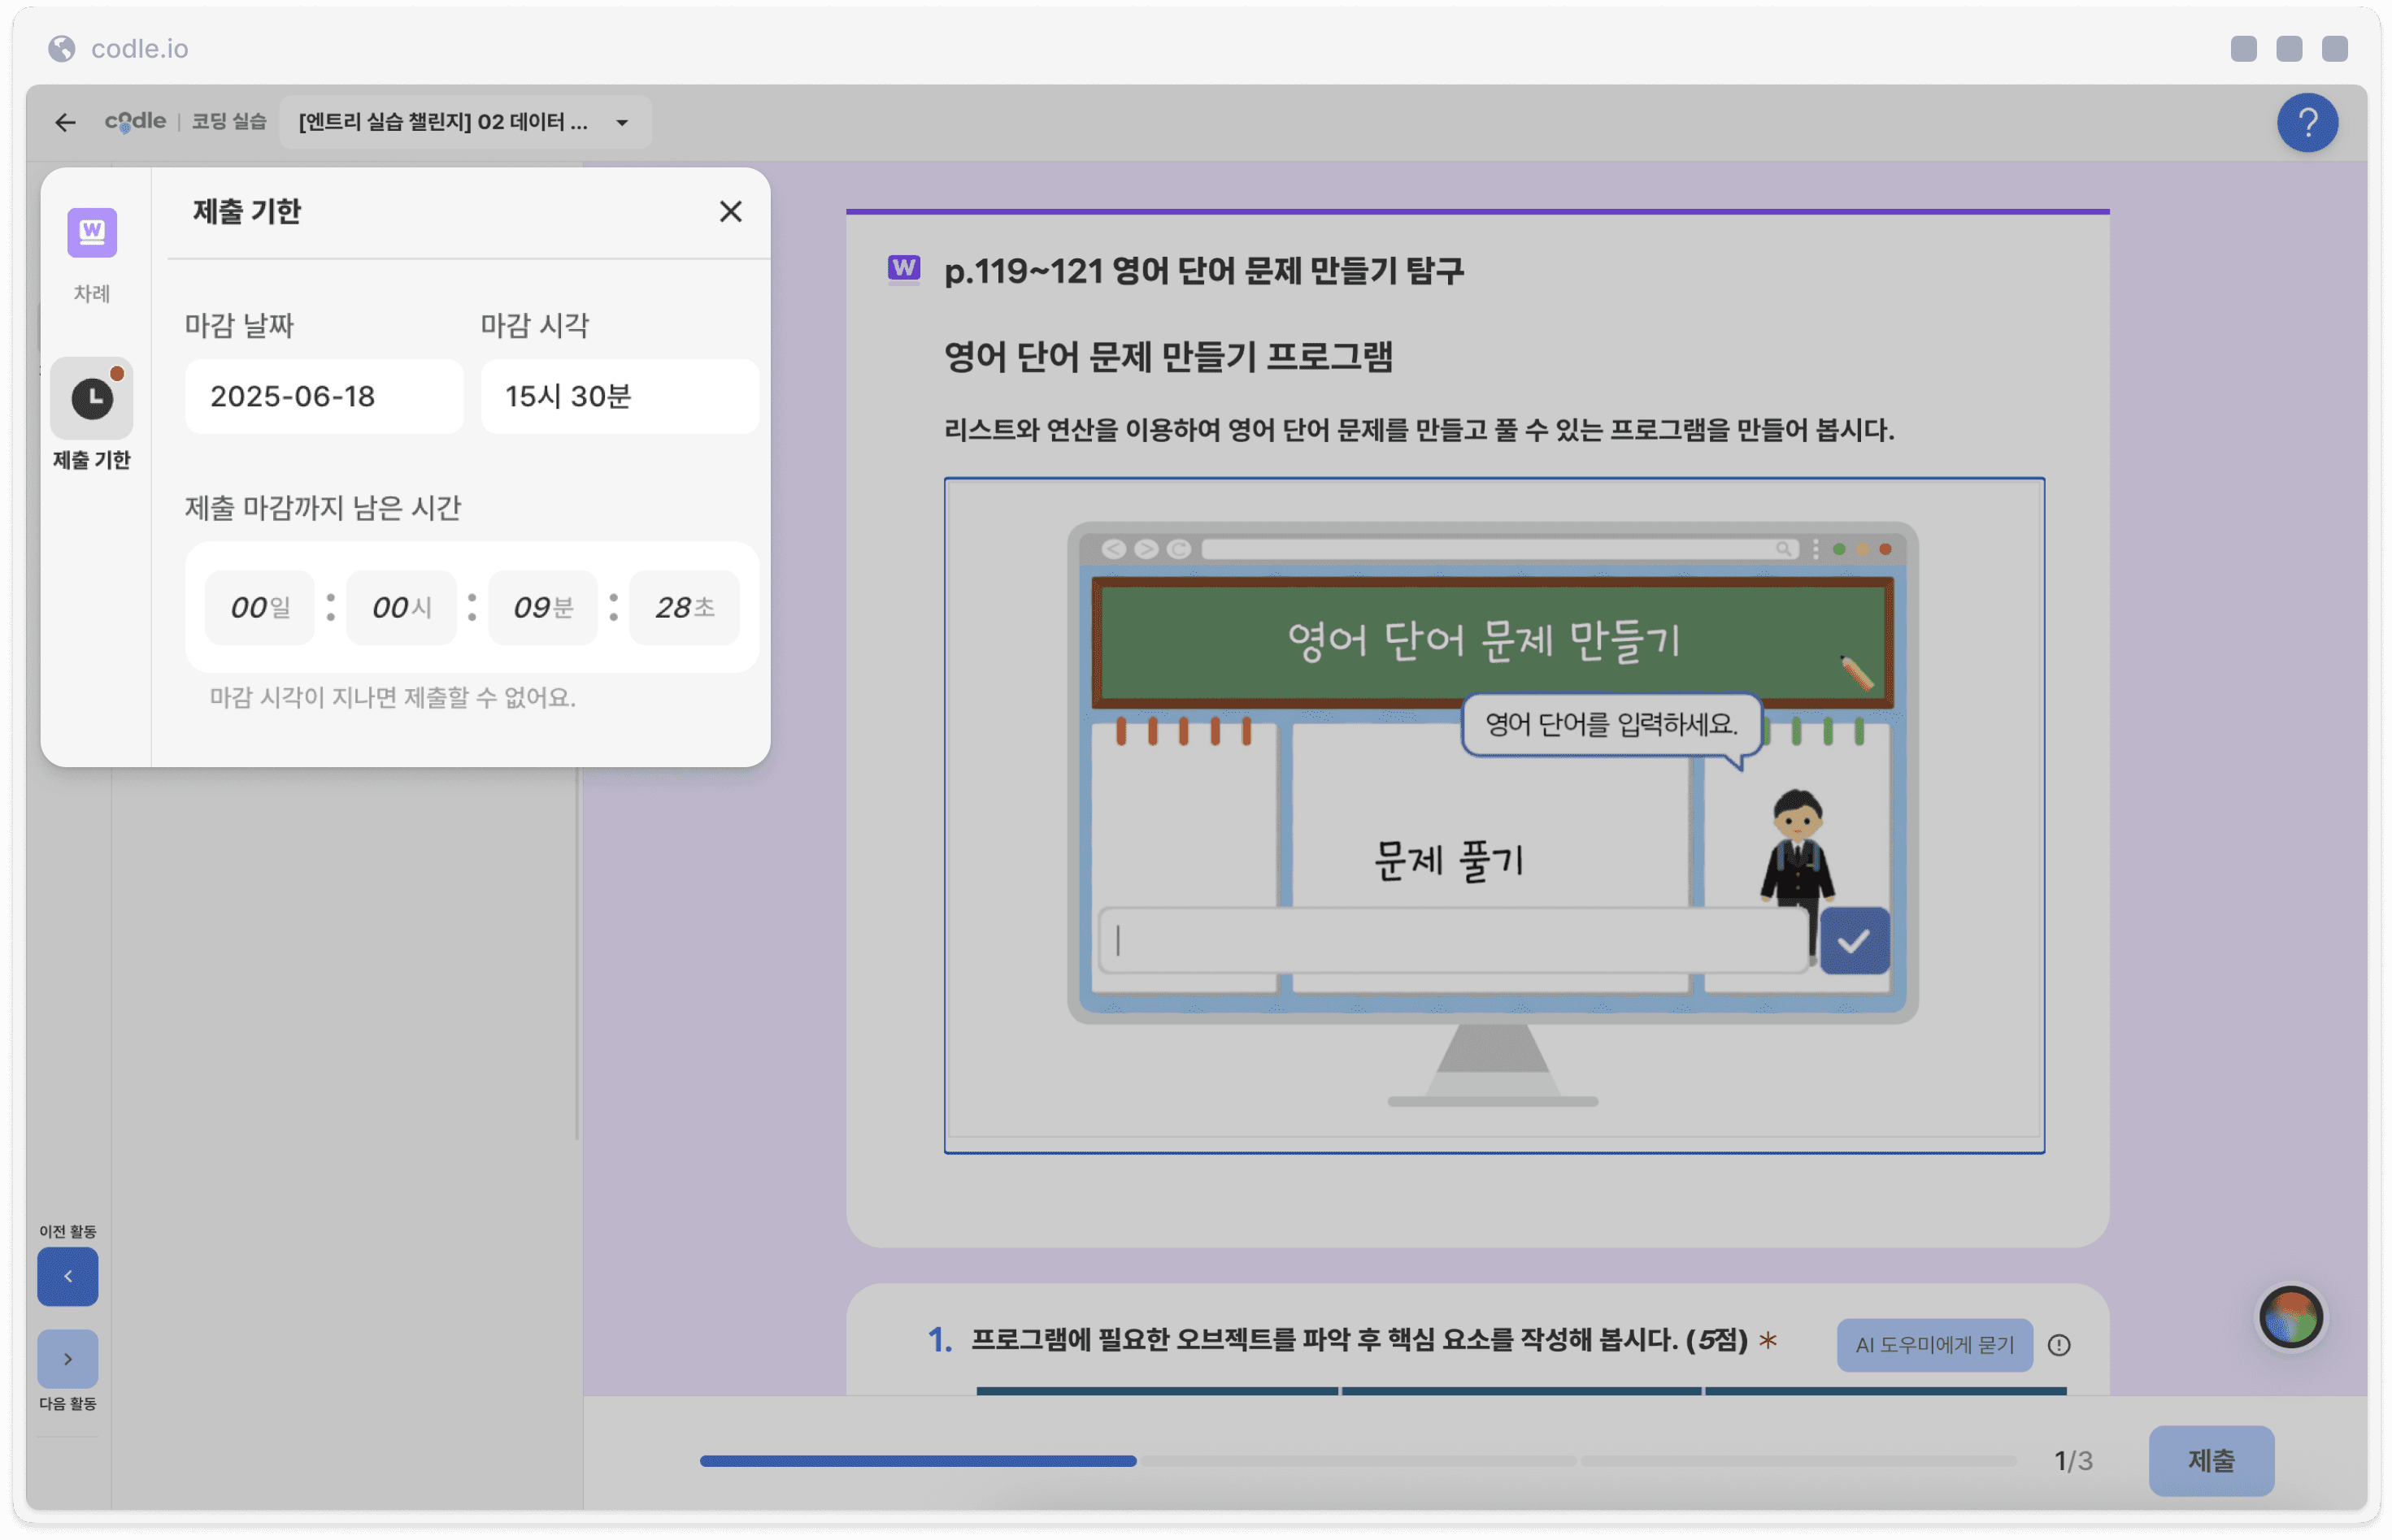The width and height of the screenshot is (2392, 1540).
Task: Click the 마감 날짜 field showing 2025-06-18
Action: [324, 396]
